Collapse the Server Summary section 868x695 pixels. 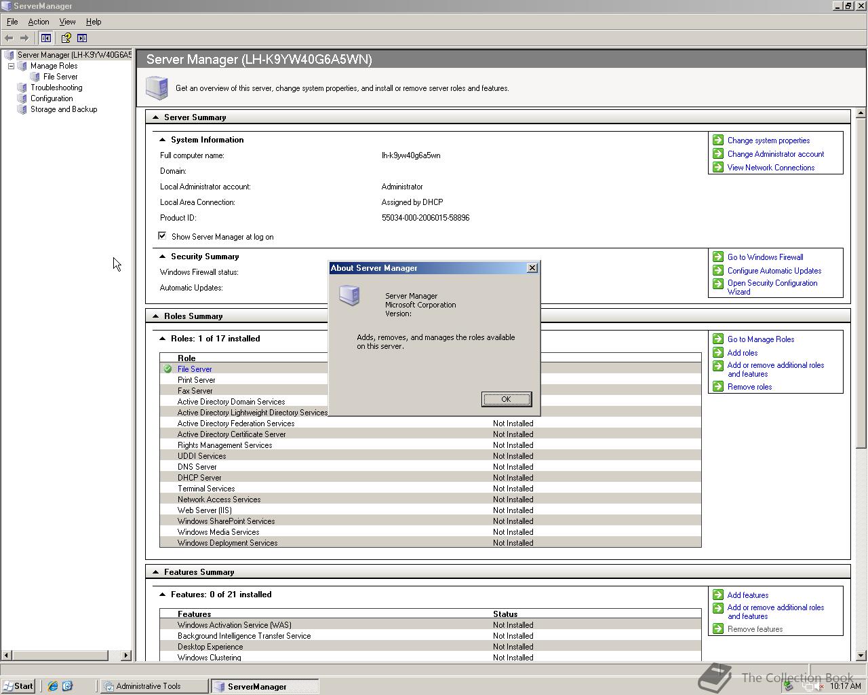[155, 117]
